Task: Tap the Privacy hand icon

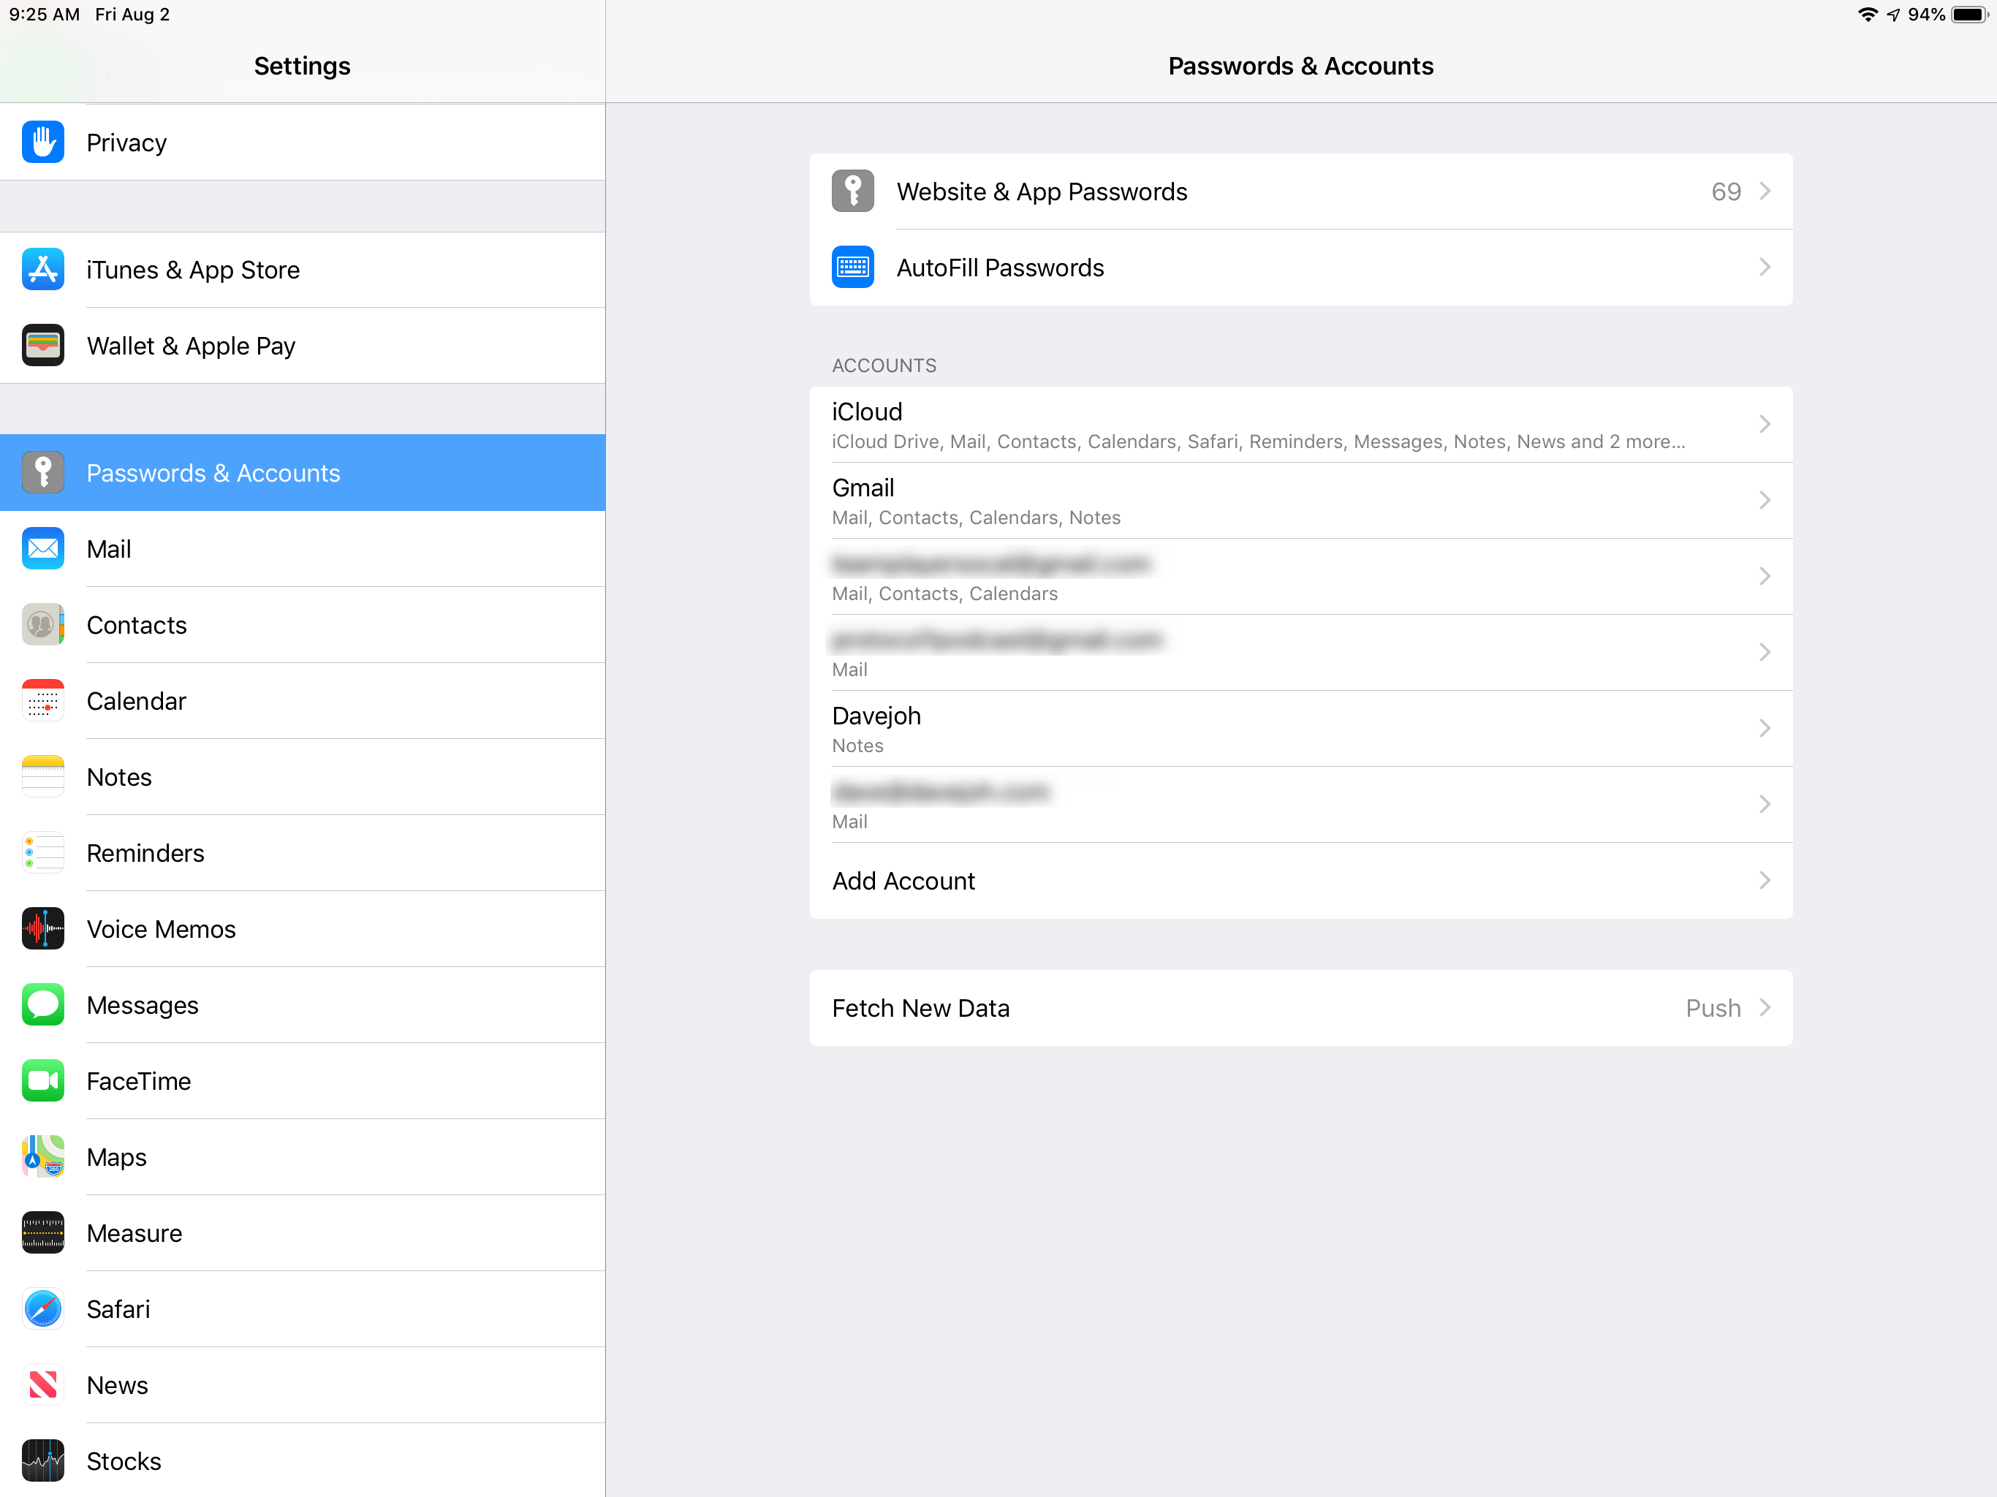Action: pos(42,142)
